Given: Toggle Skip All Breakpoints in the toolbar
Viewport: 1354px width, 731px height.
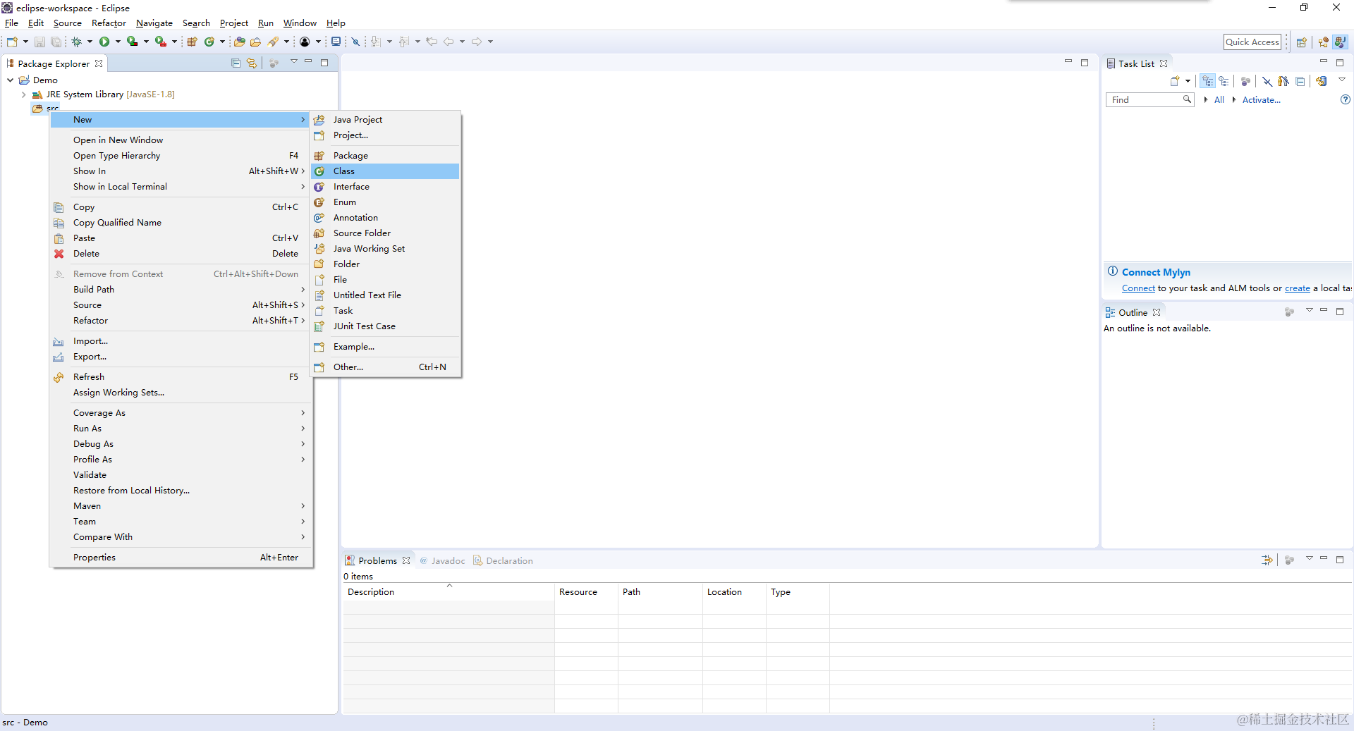Looking at the screenshot, I should 355,42.
